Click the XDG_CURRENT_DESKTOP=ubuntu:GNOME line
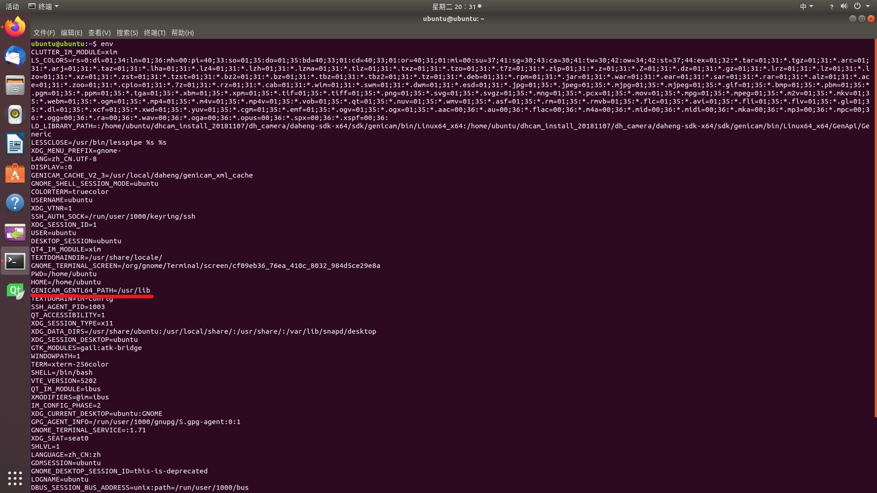Viewport: 877px width, 493px height. [x=97, y=414]
